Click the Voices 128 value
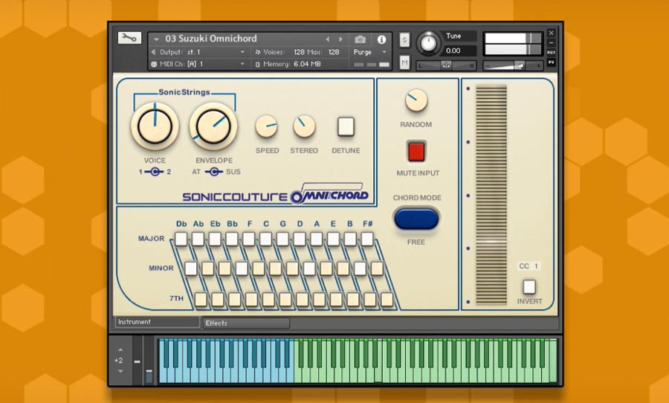 299,52
